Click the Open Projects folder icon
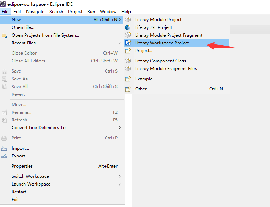The height and width of the screenshot is (207, 270). [4, 35]
